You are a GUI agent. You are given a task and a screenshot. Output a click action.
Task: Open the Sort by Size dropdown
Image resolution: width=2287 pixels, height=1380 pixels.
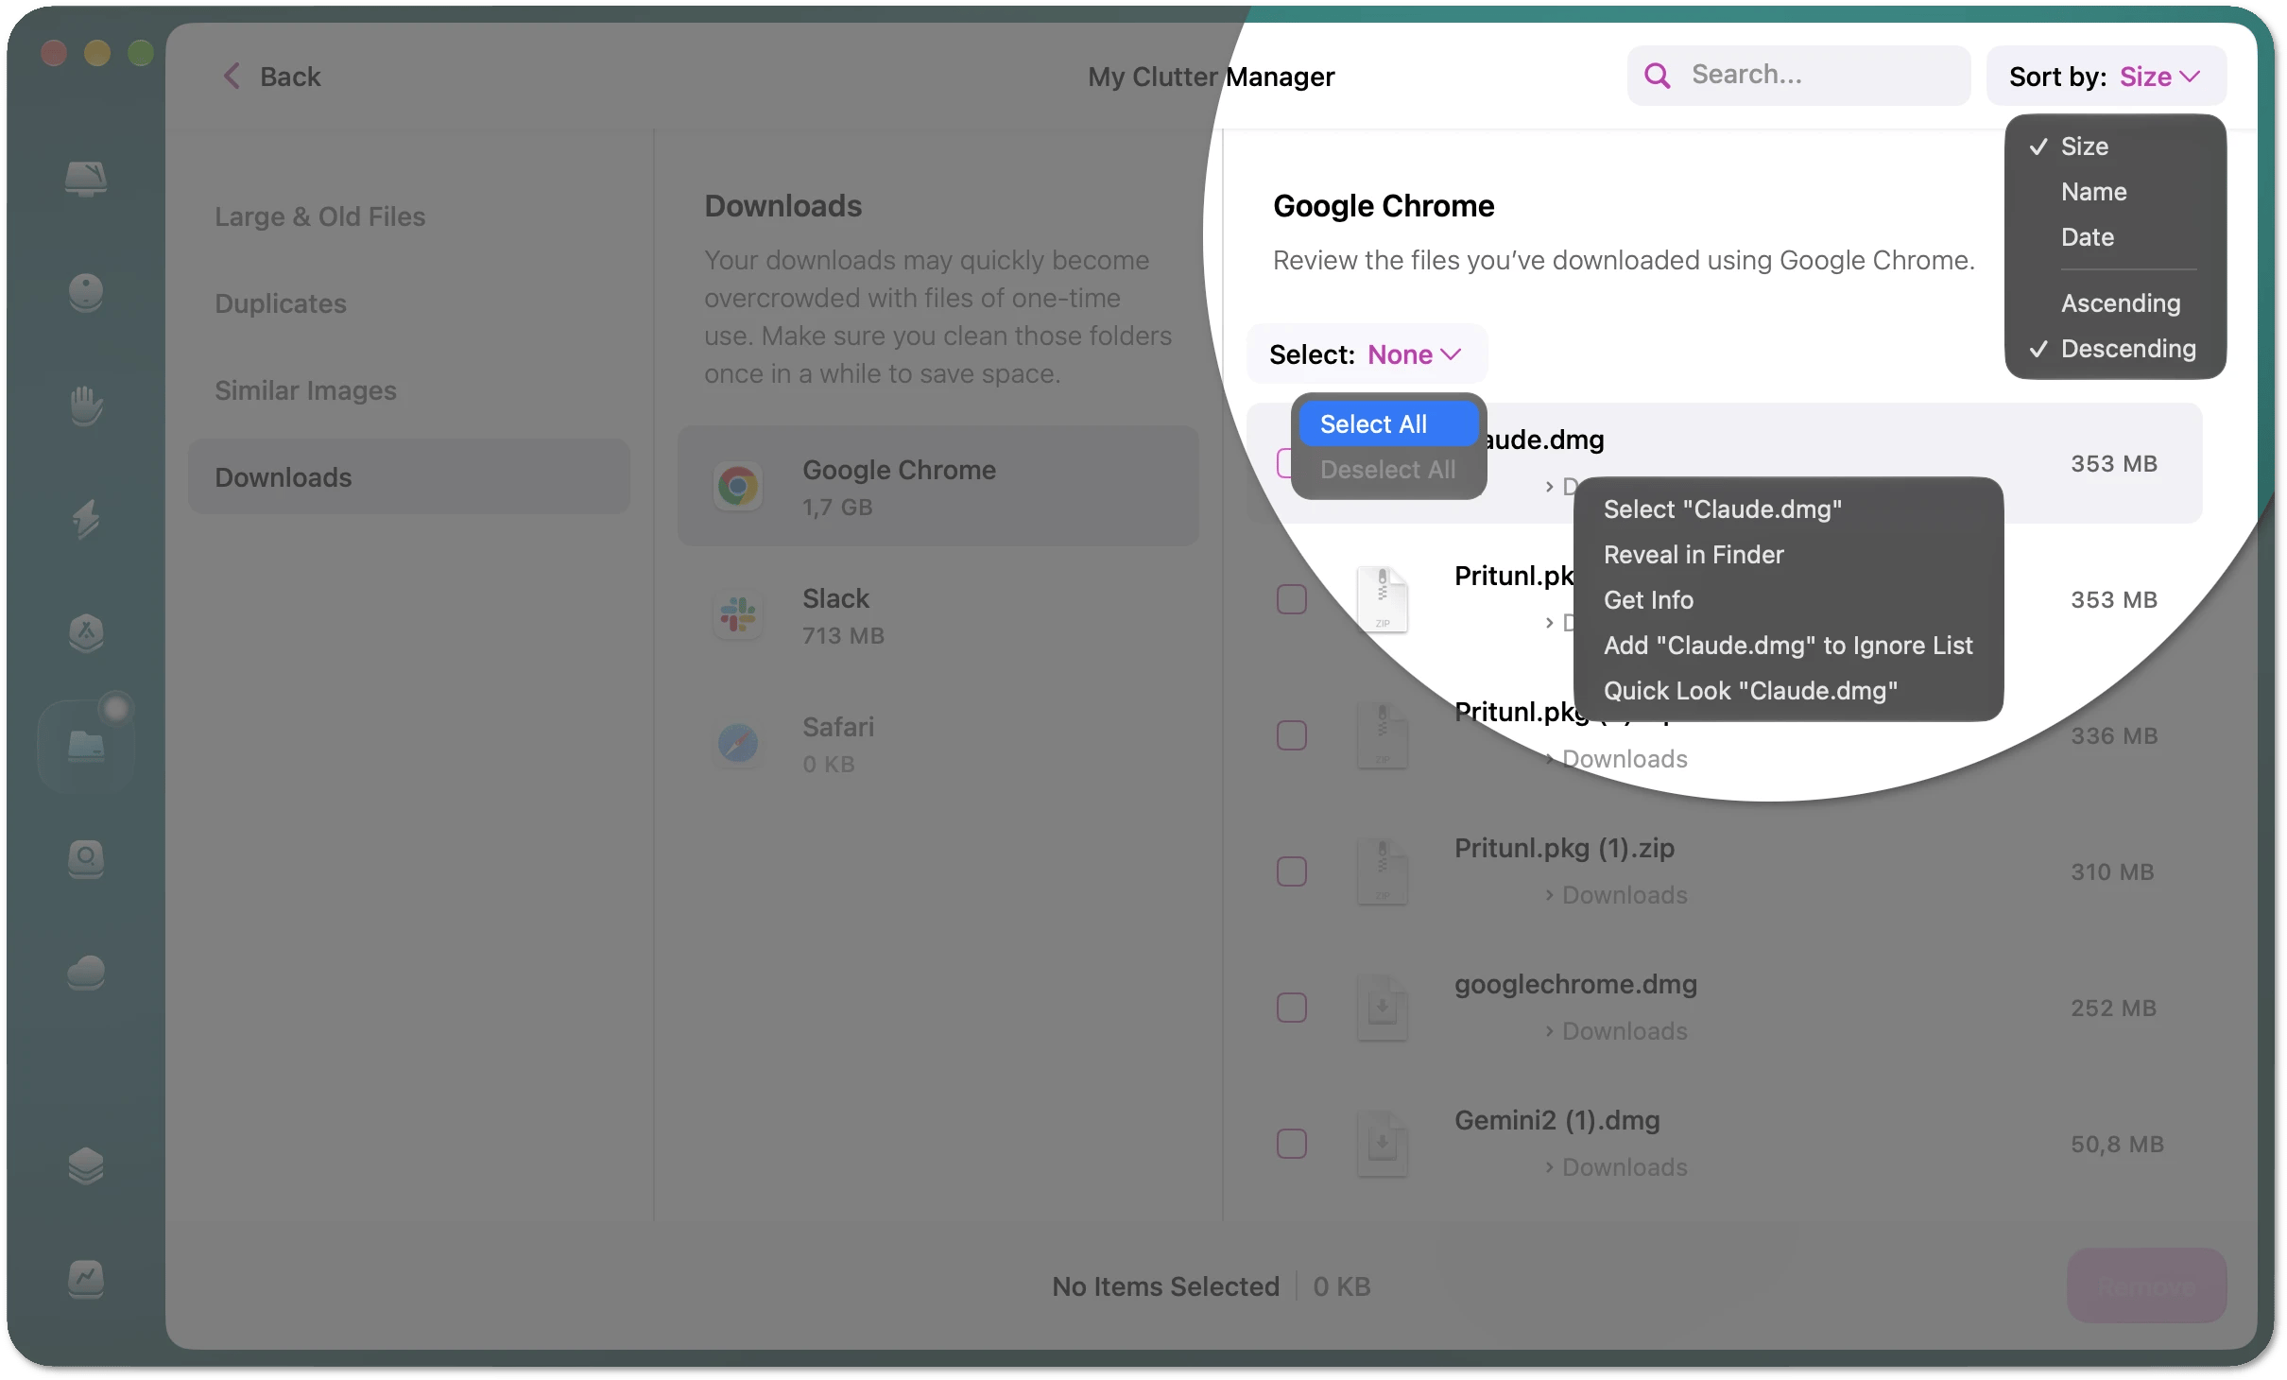2106,76
